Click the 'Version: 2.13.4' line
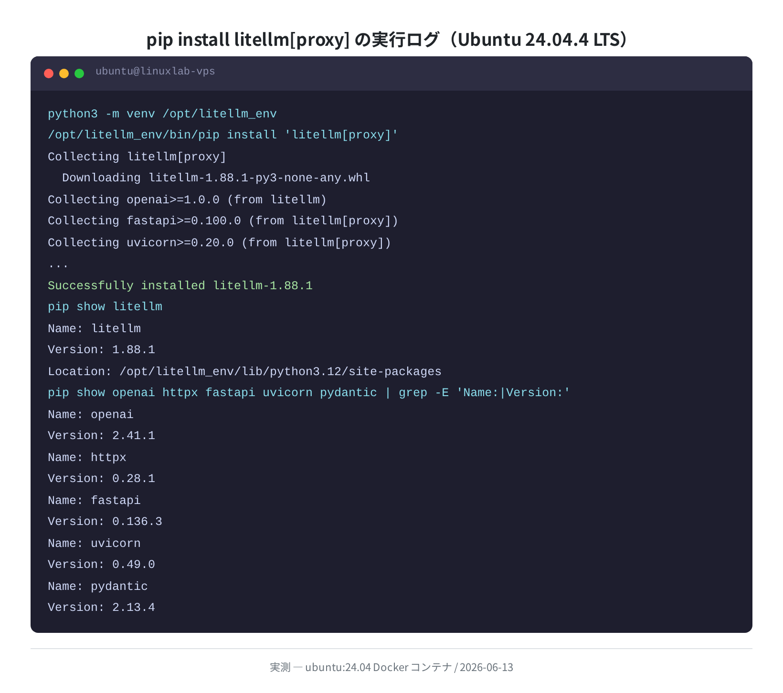This screenshot has height=693, width=783. click(x=101, y=608)
